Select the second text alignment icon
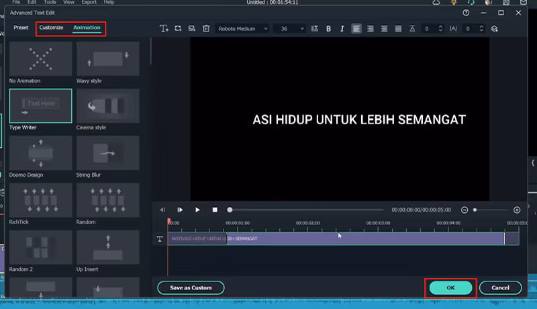Image resolution: width=537 pixels, height=309 pixels. [x=371, y=29]
